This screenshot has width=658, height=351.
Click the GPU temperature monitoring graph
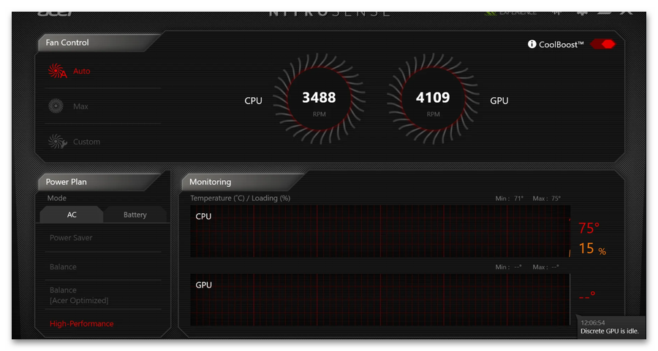click(379, 299)
